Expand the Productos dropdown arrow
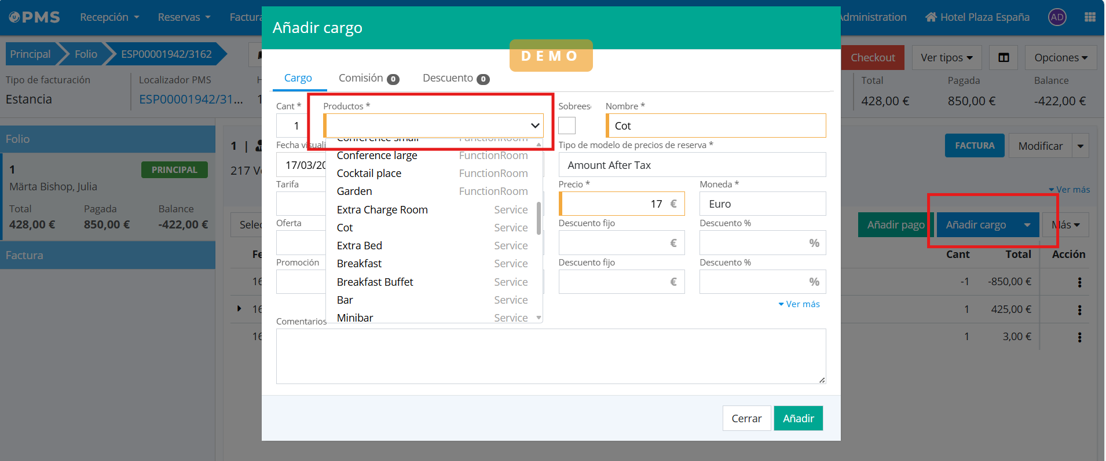The image size is (1106, 461). tap(535, 126)
